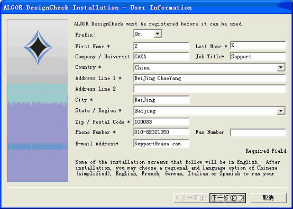Image resolution: width=293 pixels, height=209 pixels.
Task: Click the 下一步 (N) next button
Action: coord(227,198)
